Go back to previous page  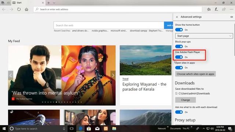[x=4, y=9]
